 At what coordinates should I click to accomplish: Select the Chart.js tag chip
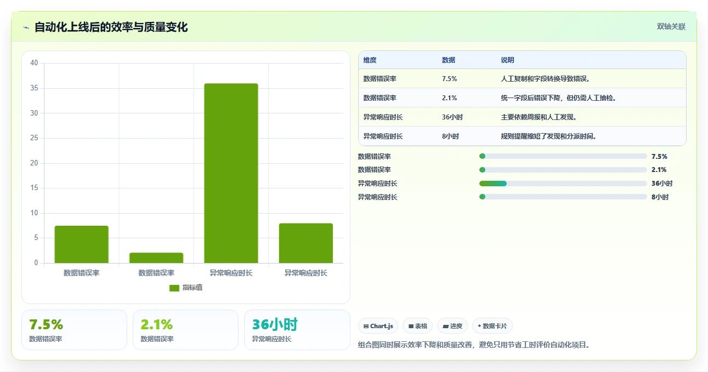point(378,326)
